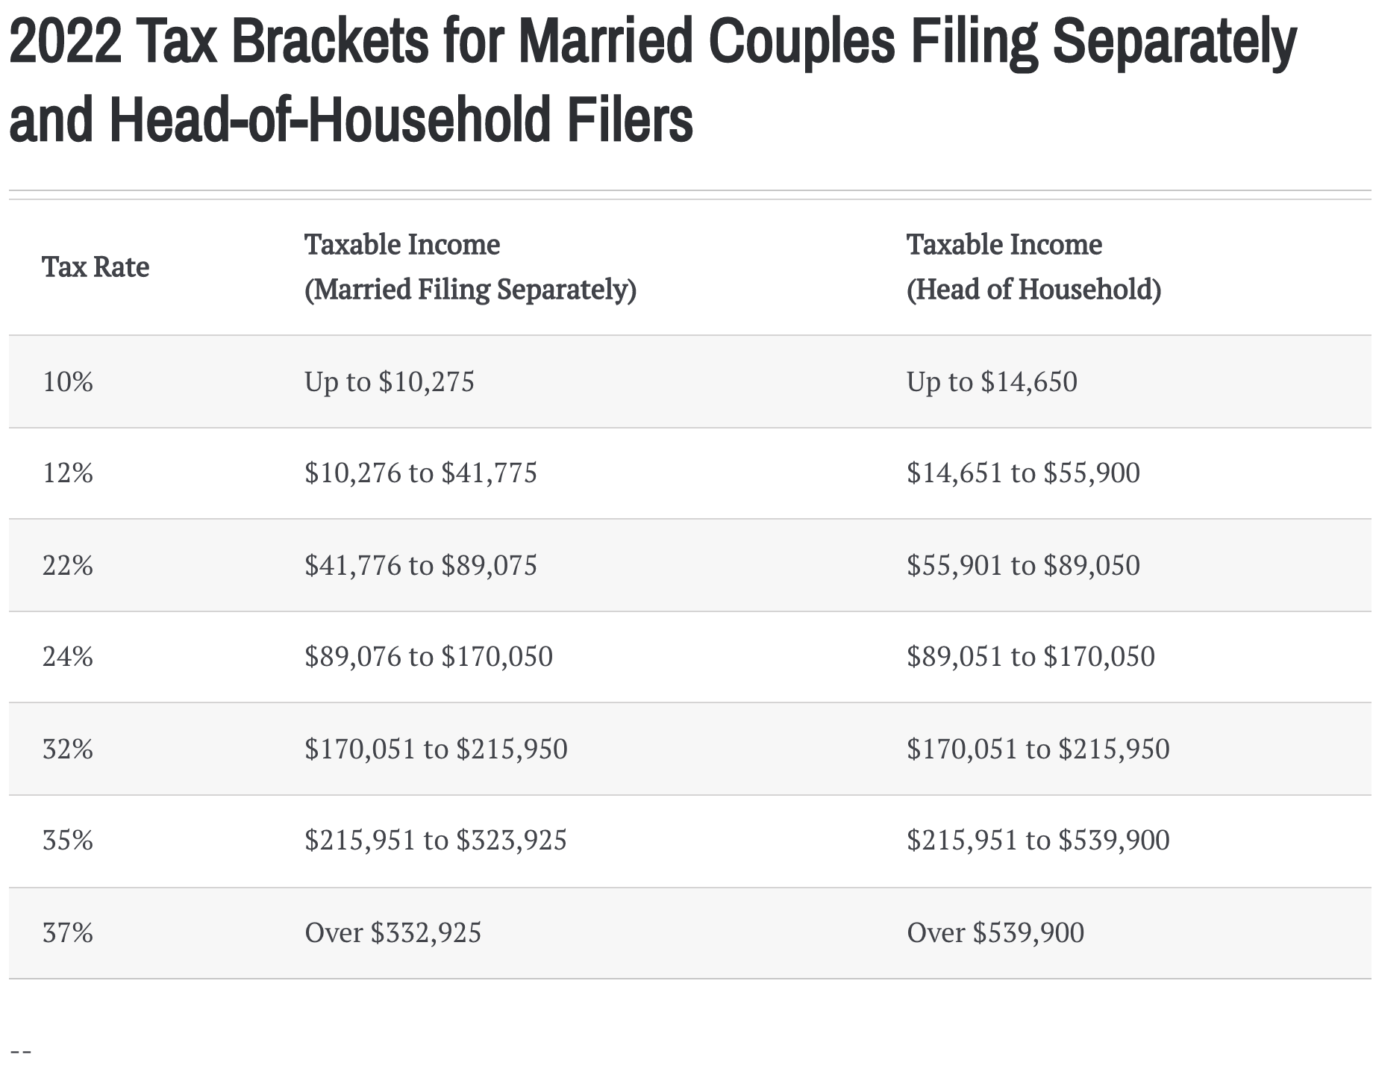Select the Head of Household column header
Image resolution: width=1373 pixels, height=1072 pixels.
1033,267
